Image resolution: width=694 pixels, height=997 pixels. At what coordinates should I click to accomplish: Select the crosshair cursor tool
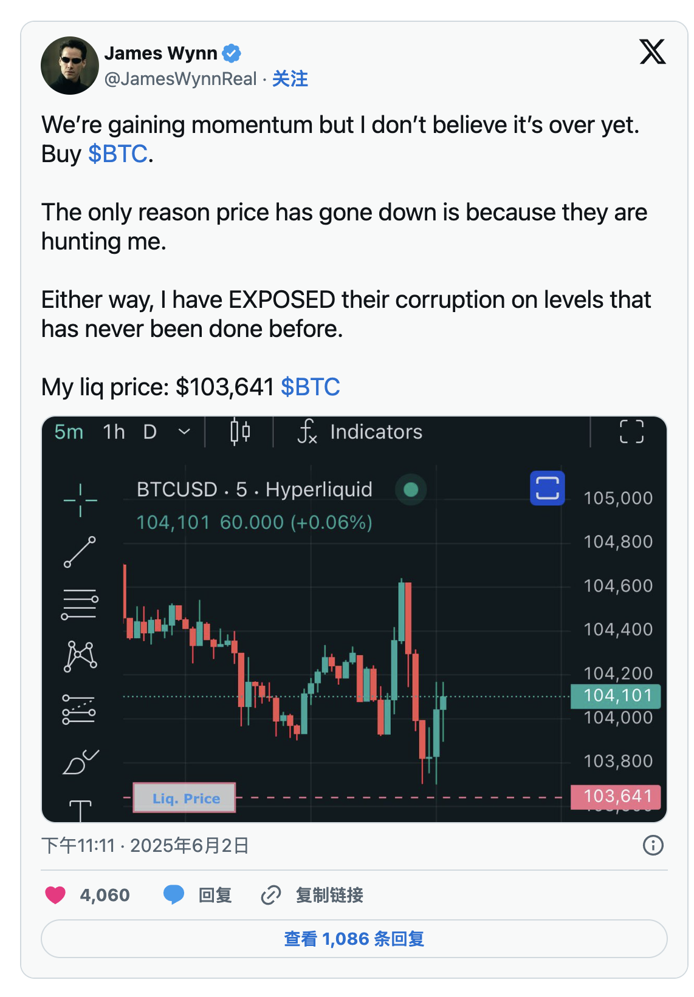[80, 500]
